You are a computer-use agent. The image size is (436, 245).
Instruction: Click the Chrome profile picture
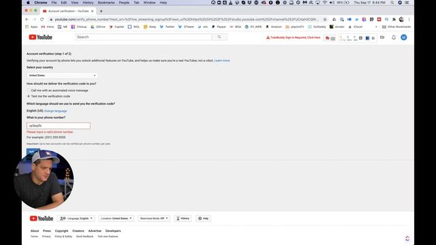tap(401, 20)
